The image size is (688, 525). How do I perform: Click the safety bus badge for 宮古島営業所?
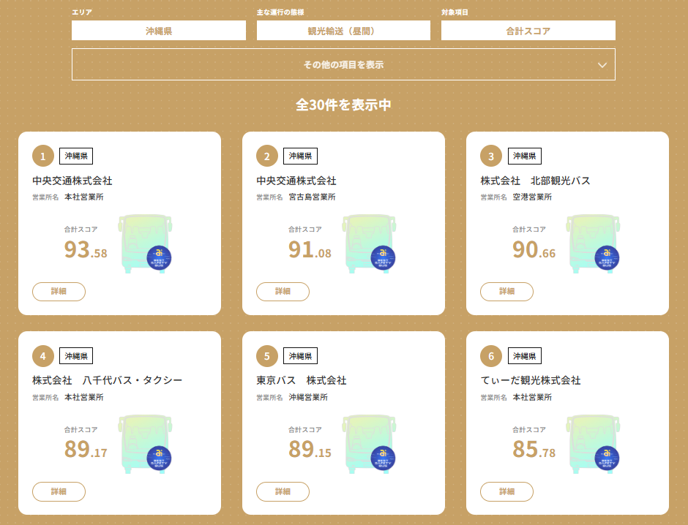click(383, 257)
